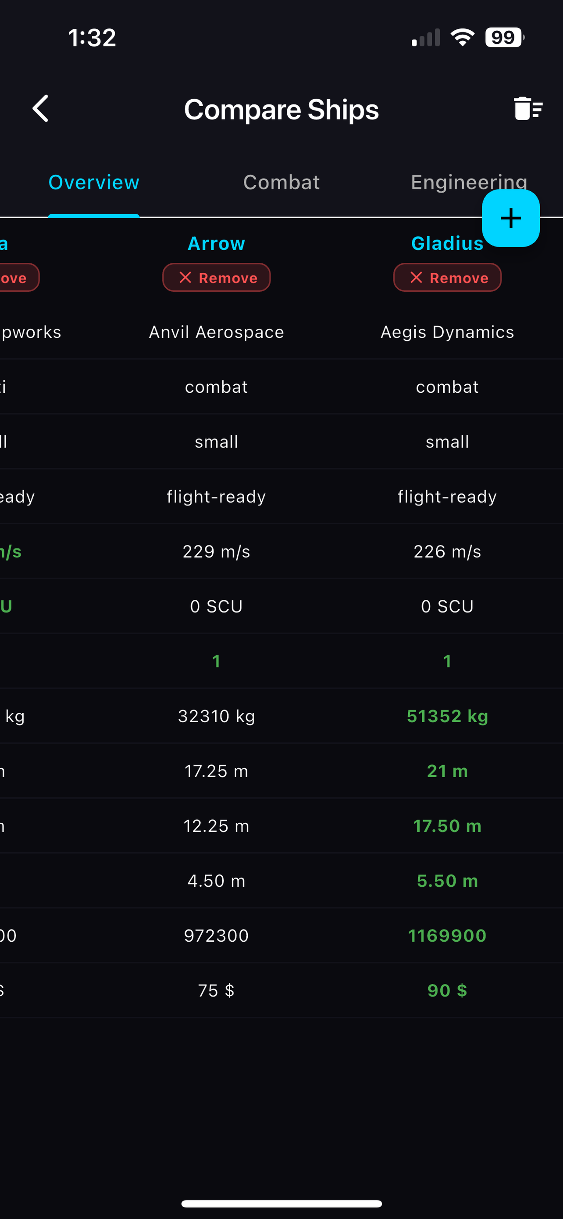
Task: Open the Overview tab
Action: tap(93, 182)
